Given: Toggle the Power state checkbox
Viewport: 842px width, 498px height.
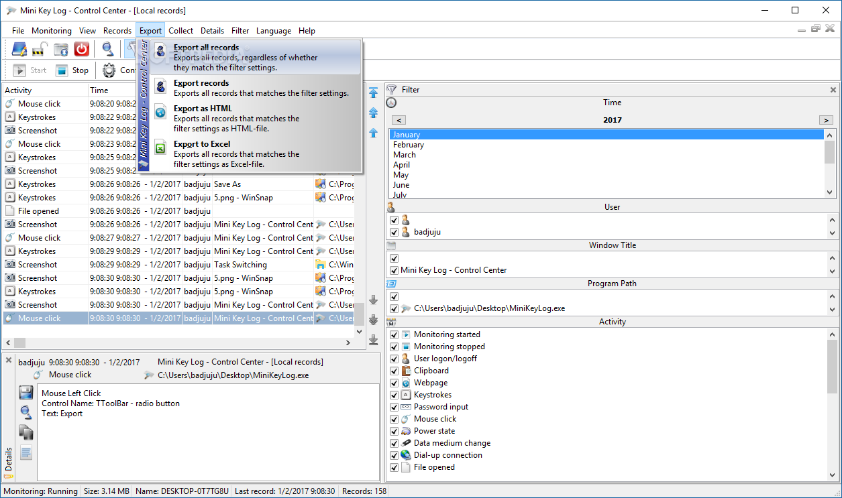Looking at the screenshot, I should tap(394, 431).
